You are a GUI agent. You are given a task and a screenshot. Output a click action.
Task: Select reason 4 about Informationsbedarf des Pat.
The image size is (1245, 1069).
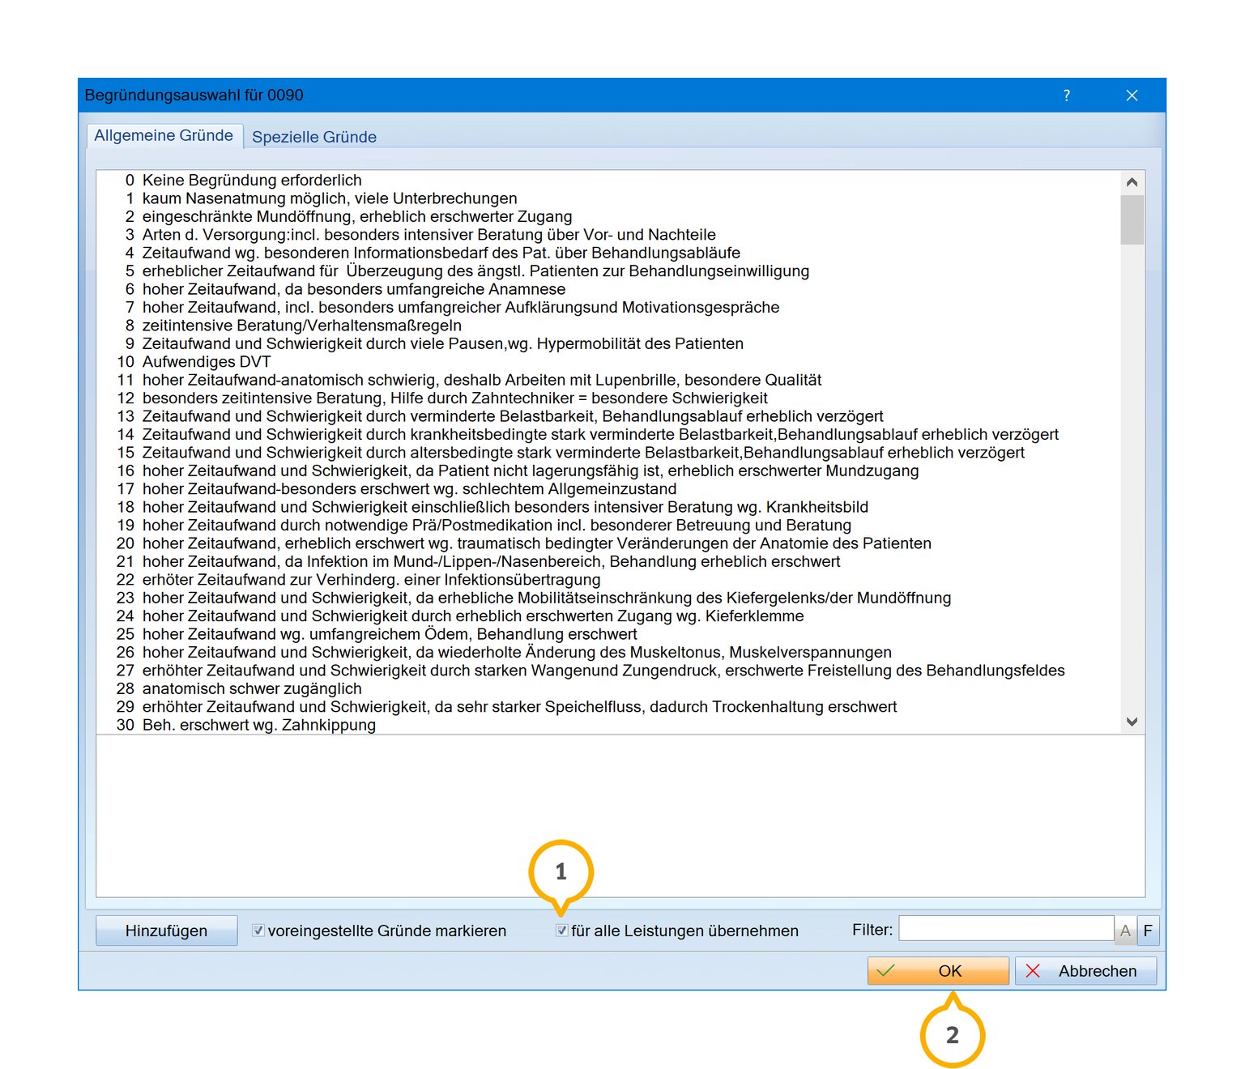click(608, 253)
